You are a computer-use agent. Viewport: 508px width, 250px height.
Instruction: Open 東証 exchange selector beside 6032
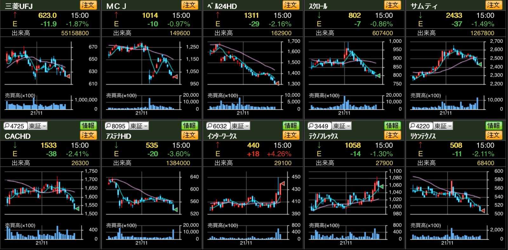240,126
